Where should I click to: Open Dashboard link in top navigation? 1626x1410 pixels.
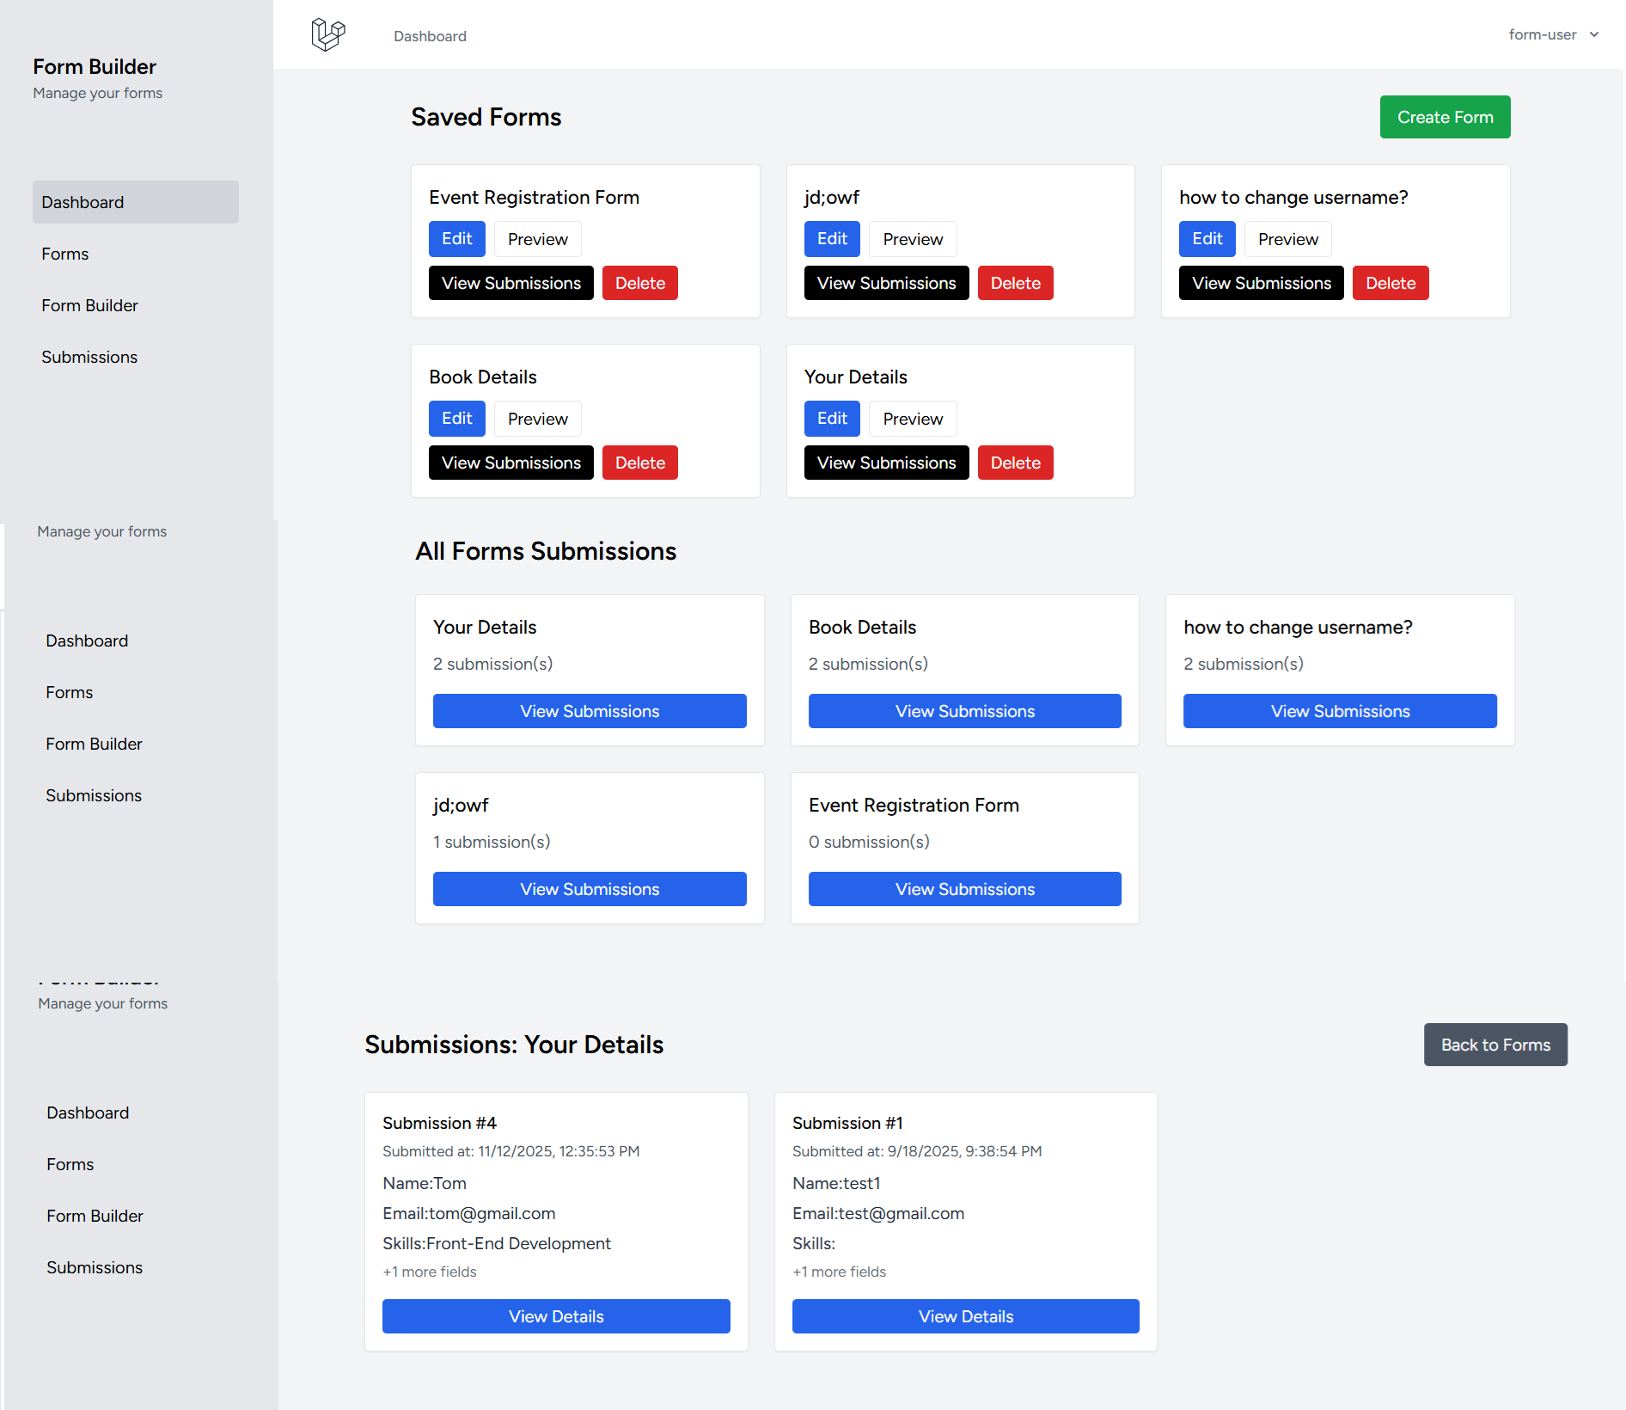430,36
